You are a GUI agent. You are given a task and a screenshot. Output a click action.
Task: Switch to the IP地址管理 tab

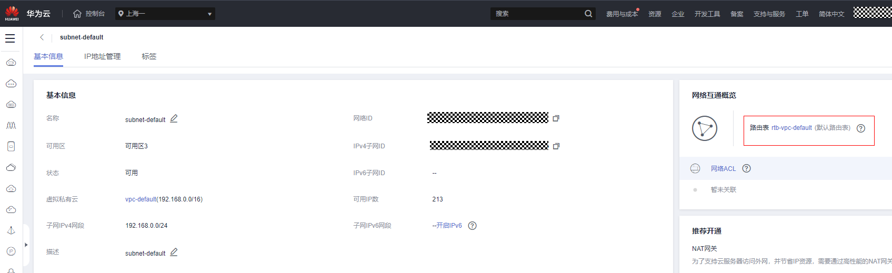pyautogui.click(x=102, y=56)
